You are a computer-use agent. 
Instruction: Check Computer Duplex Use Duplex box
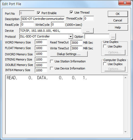(105, 64)
